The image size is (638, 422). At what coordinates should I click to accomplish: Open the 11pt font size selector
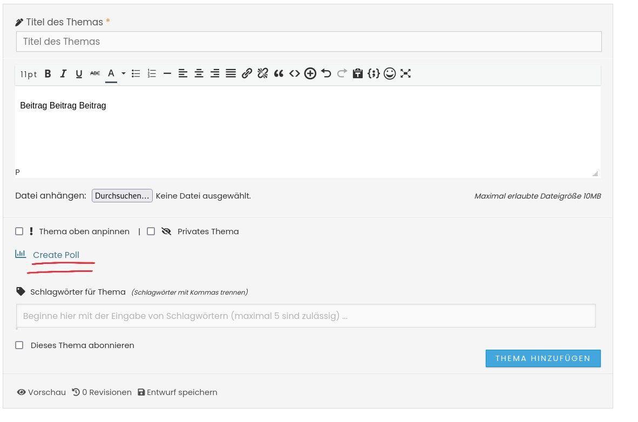(x=29, y=74)
